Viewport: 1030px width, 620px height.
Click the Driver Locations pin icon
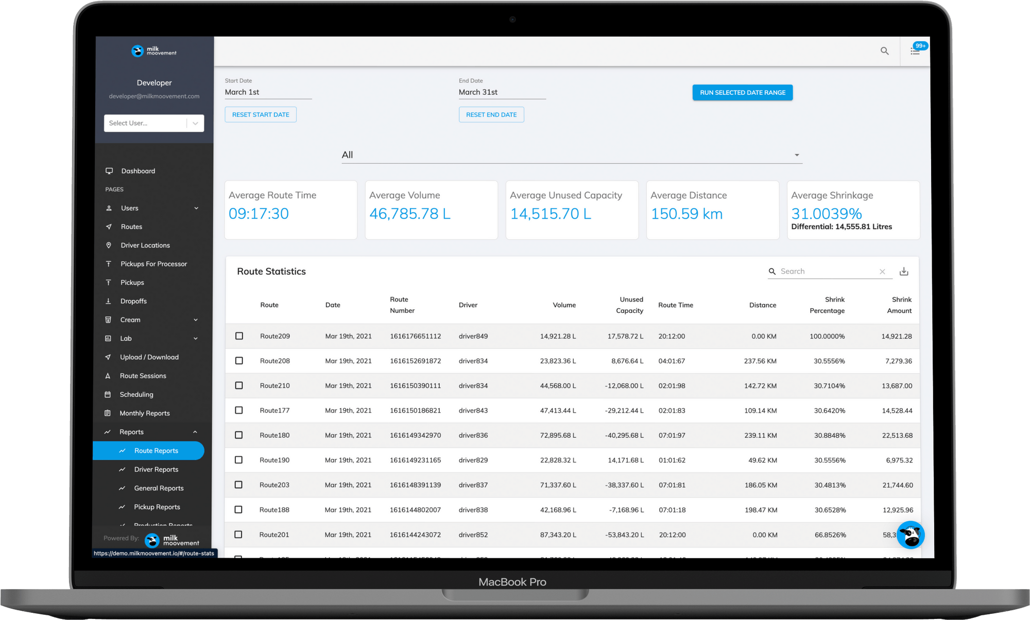point(109,245)
